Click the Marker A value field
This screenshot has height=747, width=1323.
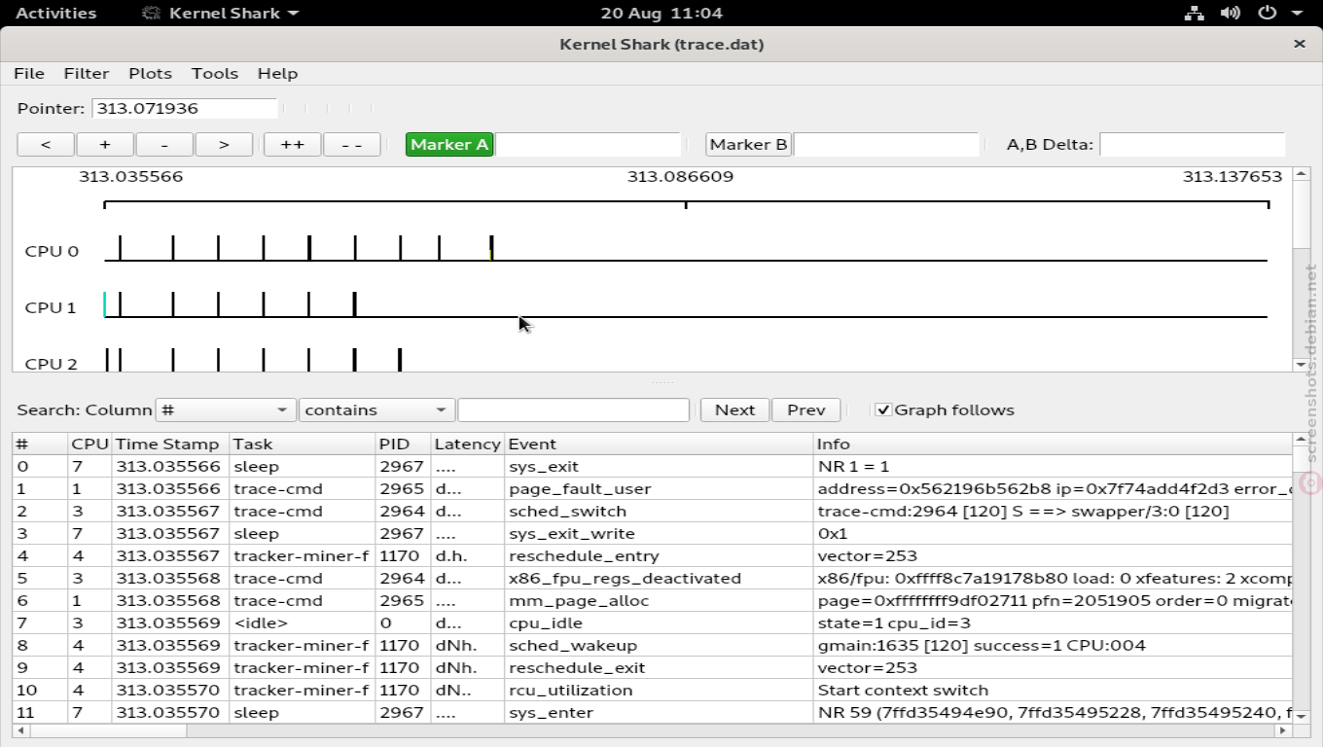(588, 145)
